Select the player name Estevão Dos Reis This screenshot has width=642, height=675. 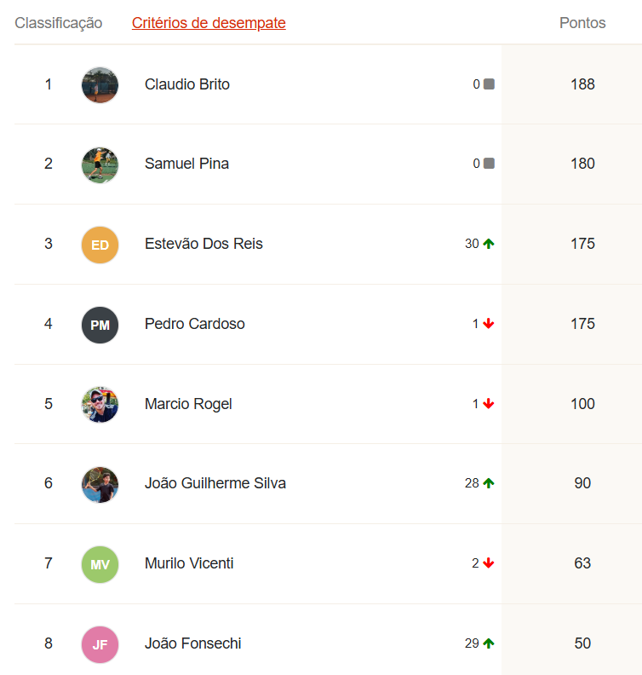pyautogui.click(x=203, y=244)
